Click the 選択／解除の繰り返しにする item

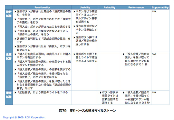[x=85, y=41]
